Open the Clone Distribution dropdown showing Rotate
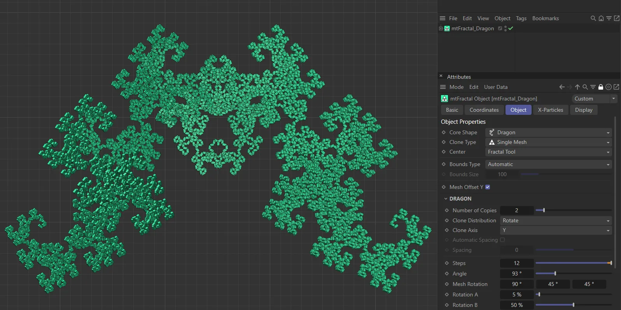Screen dimensions: 621x310 coord(556,220)
